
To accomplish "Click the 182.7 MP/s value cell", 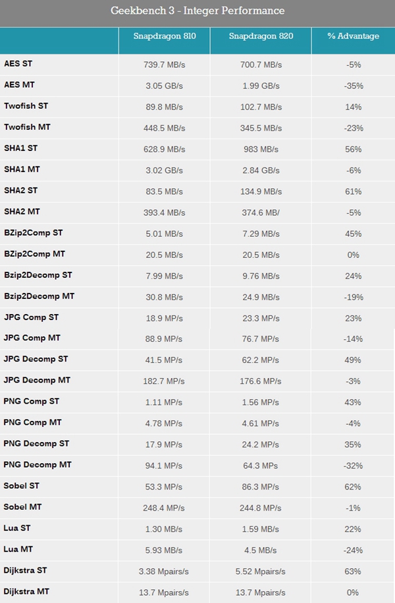I will tap(163, 381).
